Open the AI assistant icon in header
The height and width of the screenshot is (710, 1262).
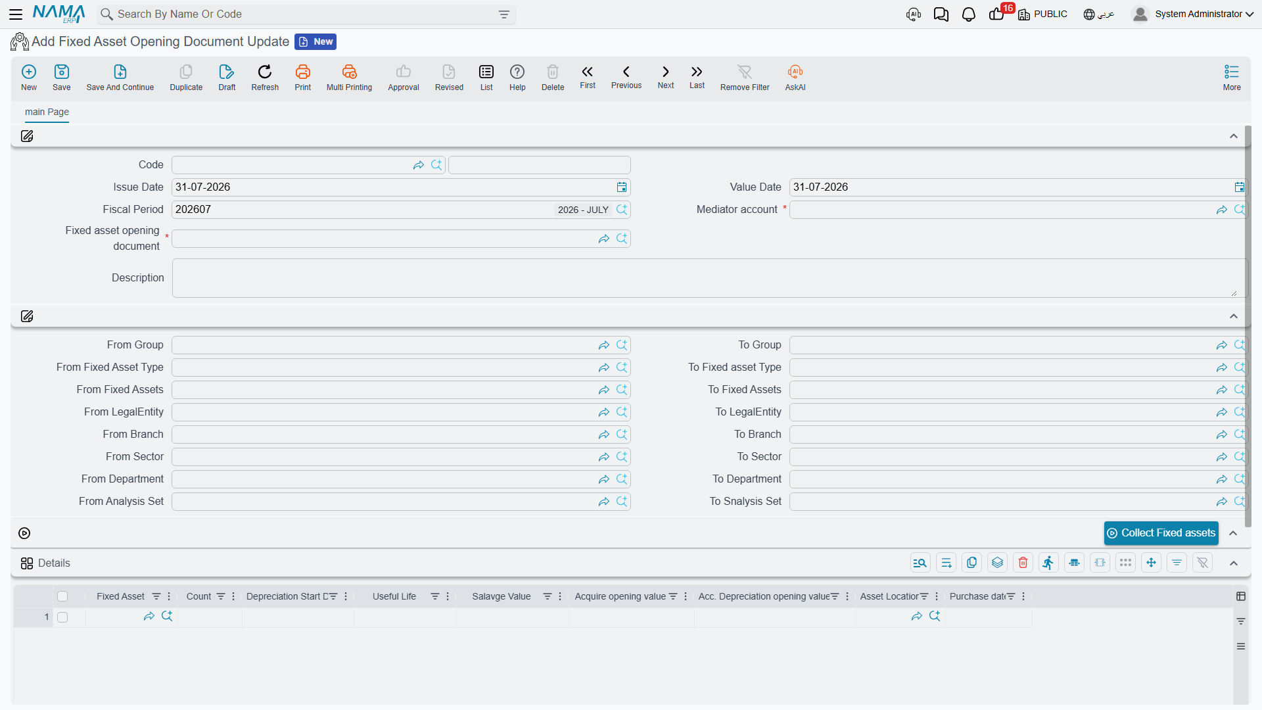[x=914, y=14]
